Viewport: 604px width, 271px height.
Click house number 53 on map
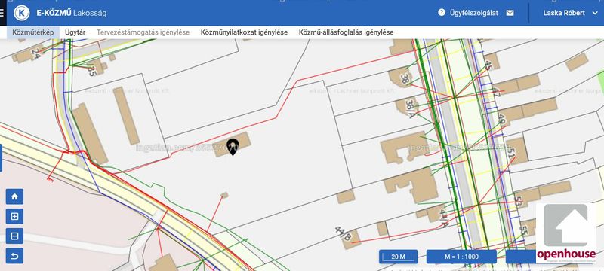tap(518, 201)
